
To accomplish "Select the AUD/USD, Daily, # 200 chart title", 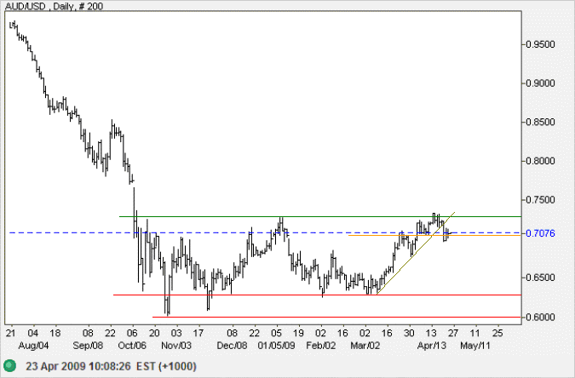I will [54, 6].
